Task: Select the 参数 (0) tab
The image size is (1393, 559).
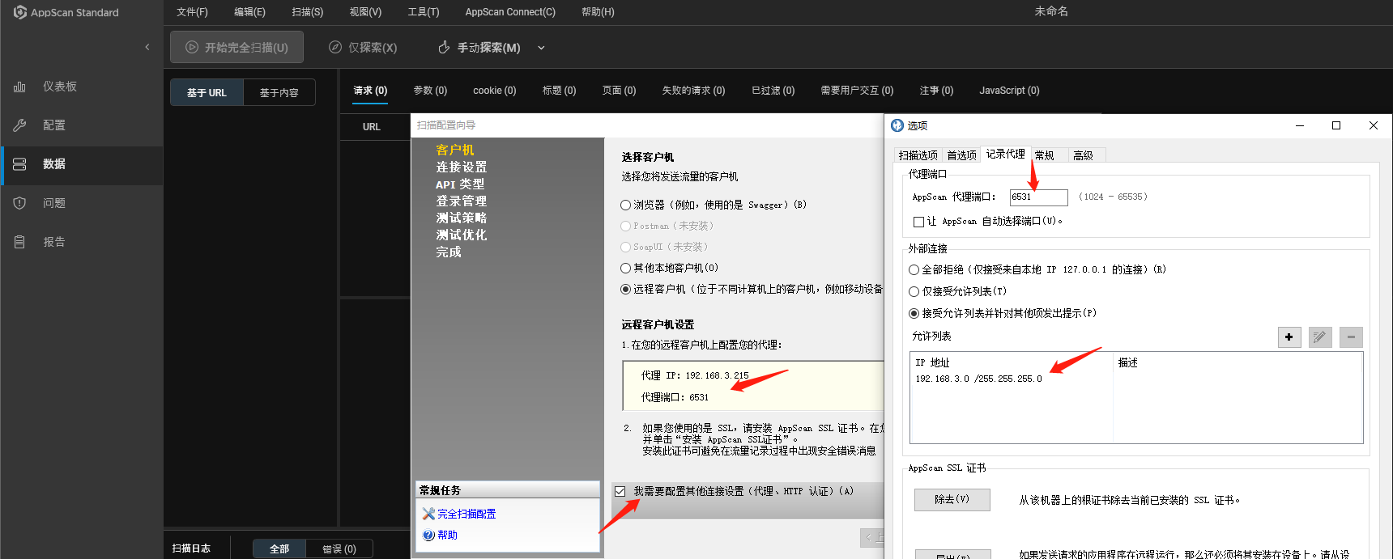Action: pos(430,91)
